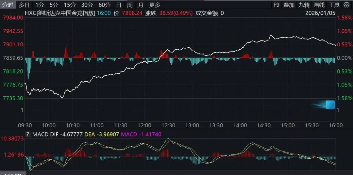Image resolution: width=353 pixels, height=175 pixels.
Task: Click the MACD help question-mark icon
Action: pos(28,134)
